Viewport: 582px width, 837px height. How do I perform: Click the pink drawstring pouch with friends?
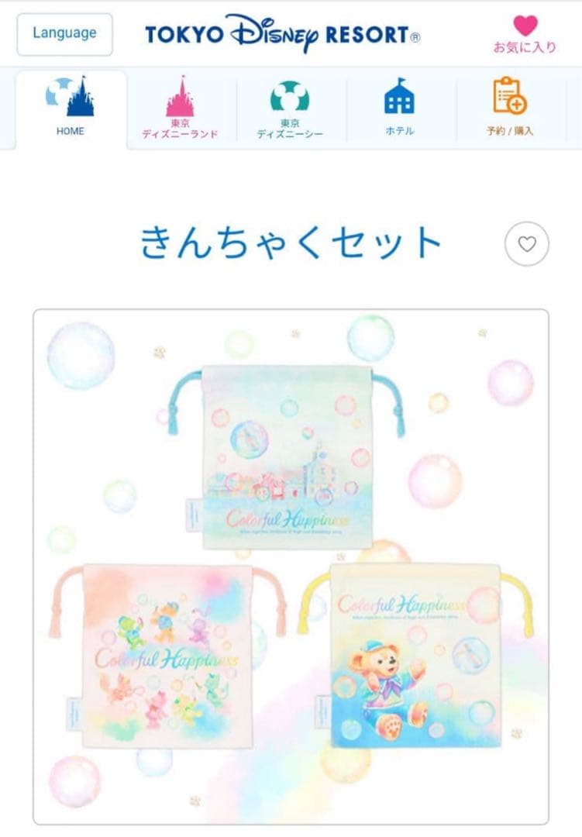(167, 656)
